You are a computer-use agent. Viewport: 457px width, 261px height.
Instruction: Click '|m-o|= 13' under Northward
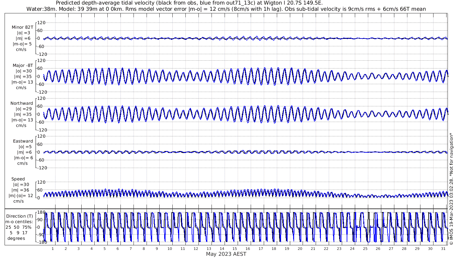coord(22,120)
